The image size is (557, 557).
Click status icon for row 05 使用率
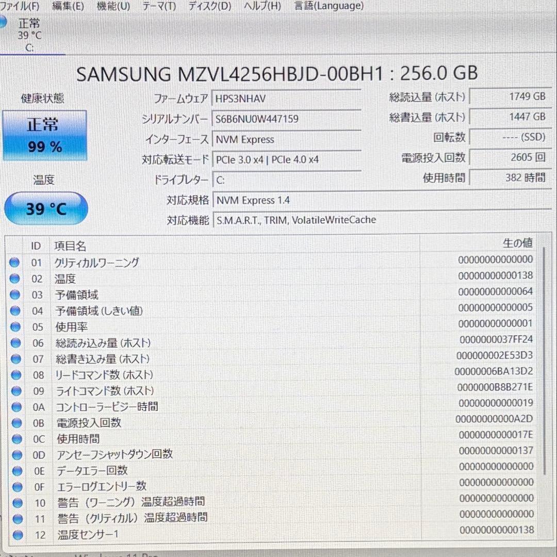pos(15,327)
